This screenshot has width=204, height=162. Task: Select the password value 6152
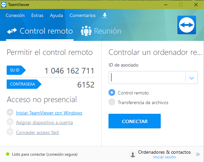(x=86, y=85)
